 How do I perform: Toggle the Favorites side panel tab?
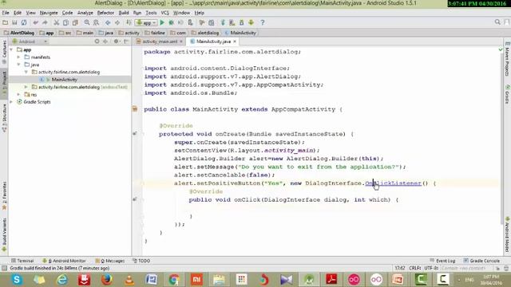pyautogui.click(x=4, y=195)
